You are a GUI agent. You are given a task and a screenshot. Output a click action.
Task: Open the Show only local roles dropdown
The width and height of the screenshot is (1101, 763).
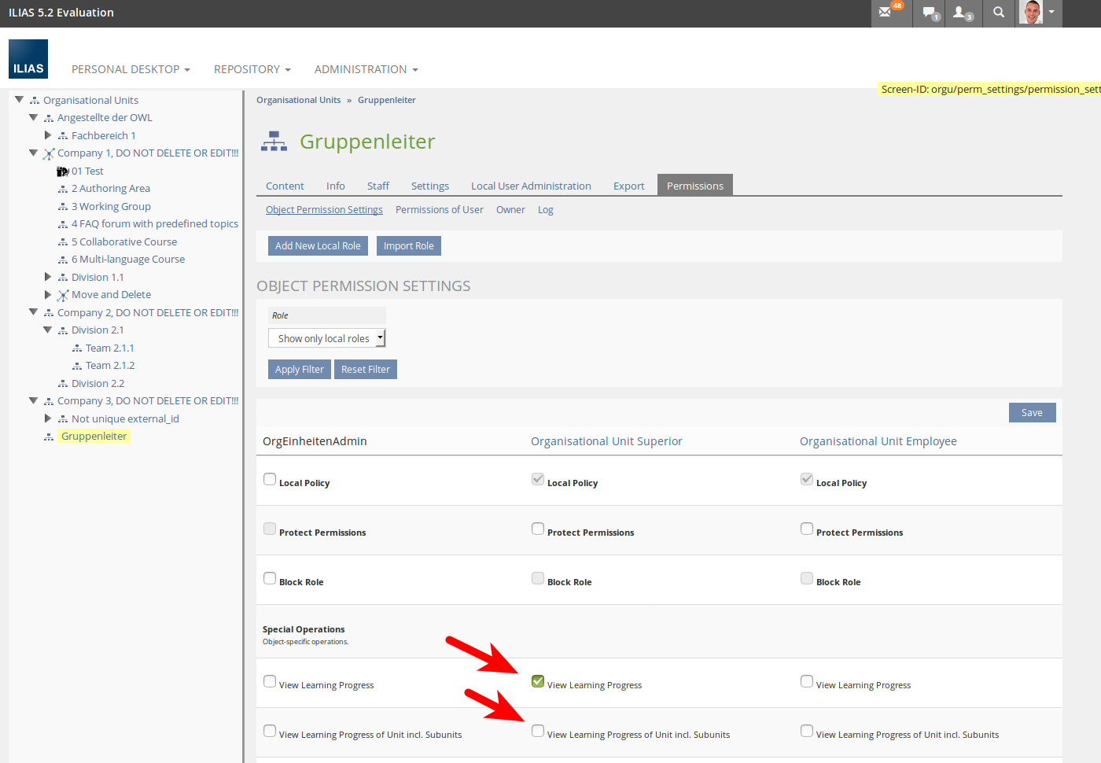326,338
